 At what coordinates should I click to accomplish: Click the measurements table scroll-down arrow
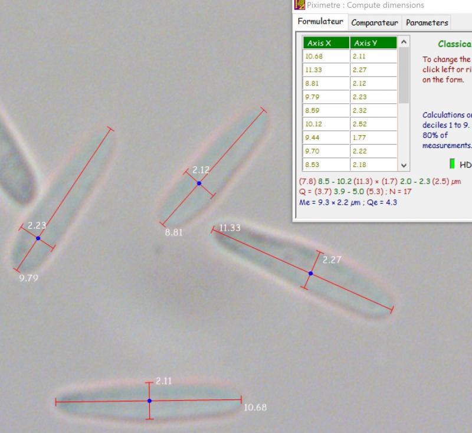(404, 166)
